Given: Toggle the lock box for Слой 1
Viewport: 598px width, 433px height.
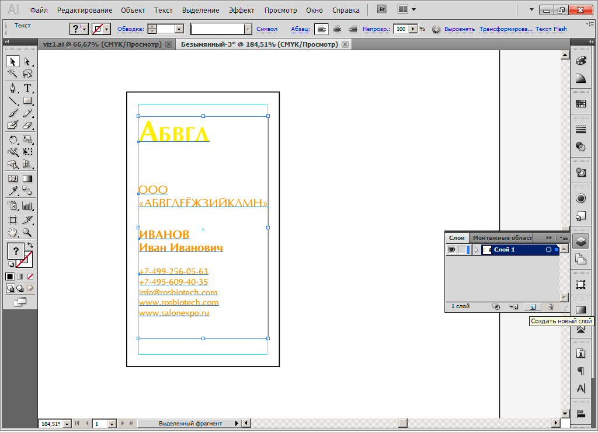Looking at the screenshot, I should [461, 250].
